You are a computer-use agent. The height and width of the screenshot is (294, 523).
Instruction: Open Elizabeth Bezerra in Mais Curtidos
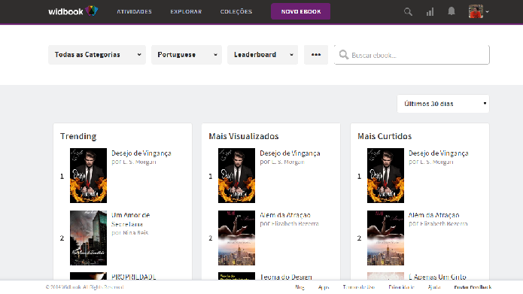[x=438, y=223]
